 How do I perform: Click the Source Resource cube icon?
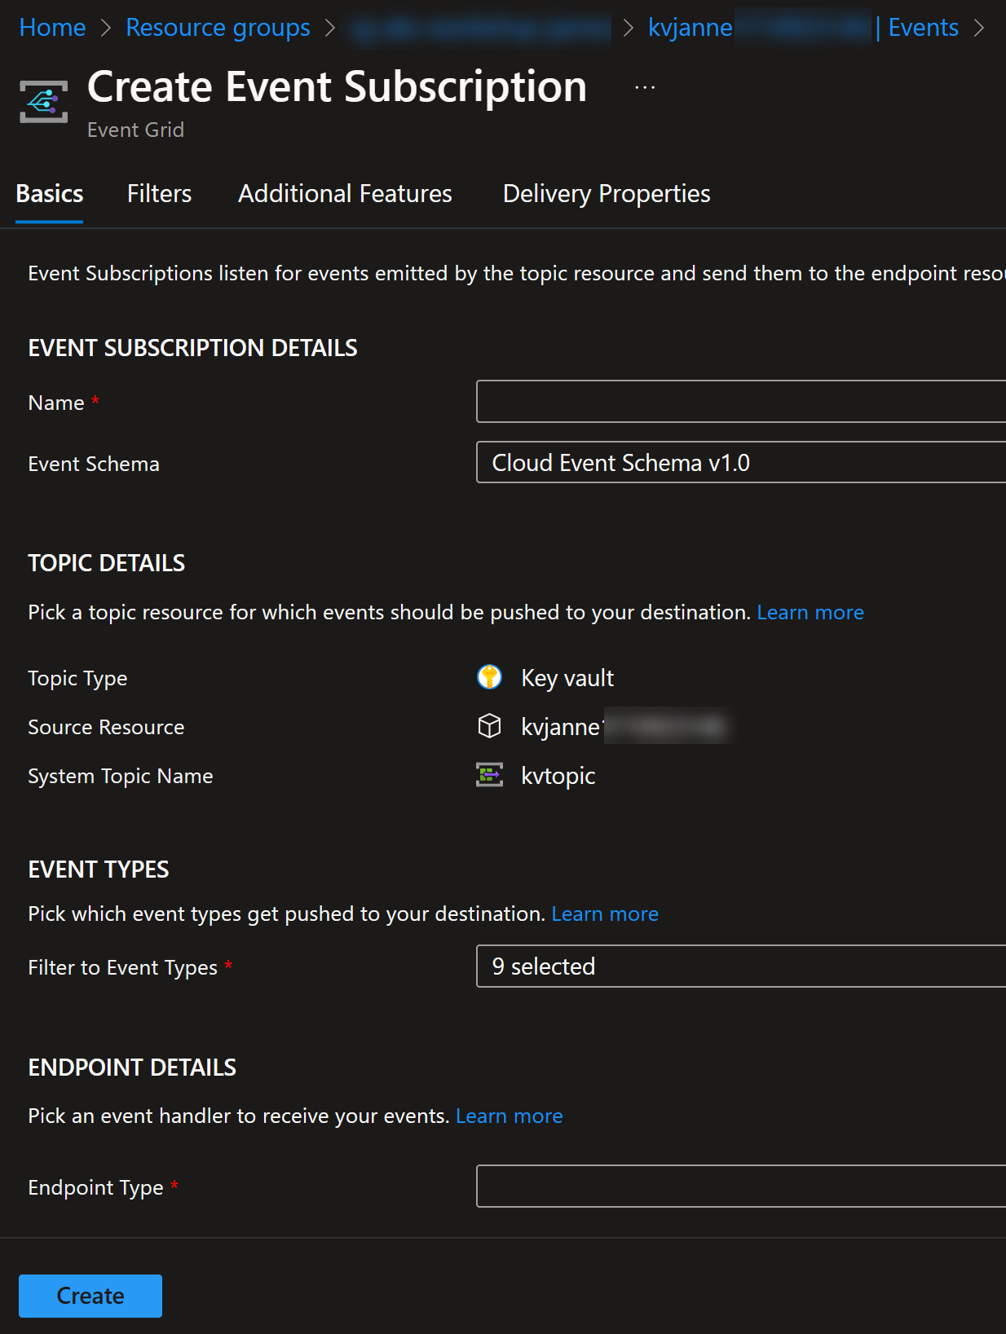click(x=489, y=725)
